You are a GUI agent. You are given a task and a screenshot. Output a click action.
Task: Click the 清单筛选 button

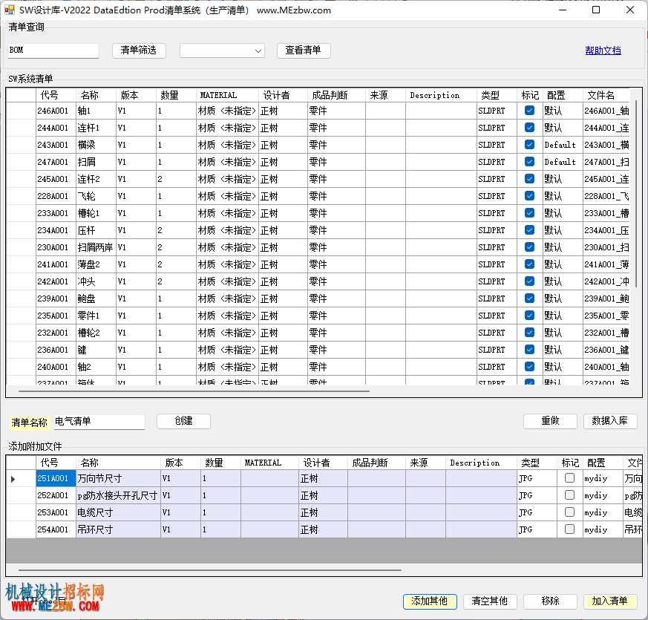tap(139, 50)
